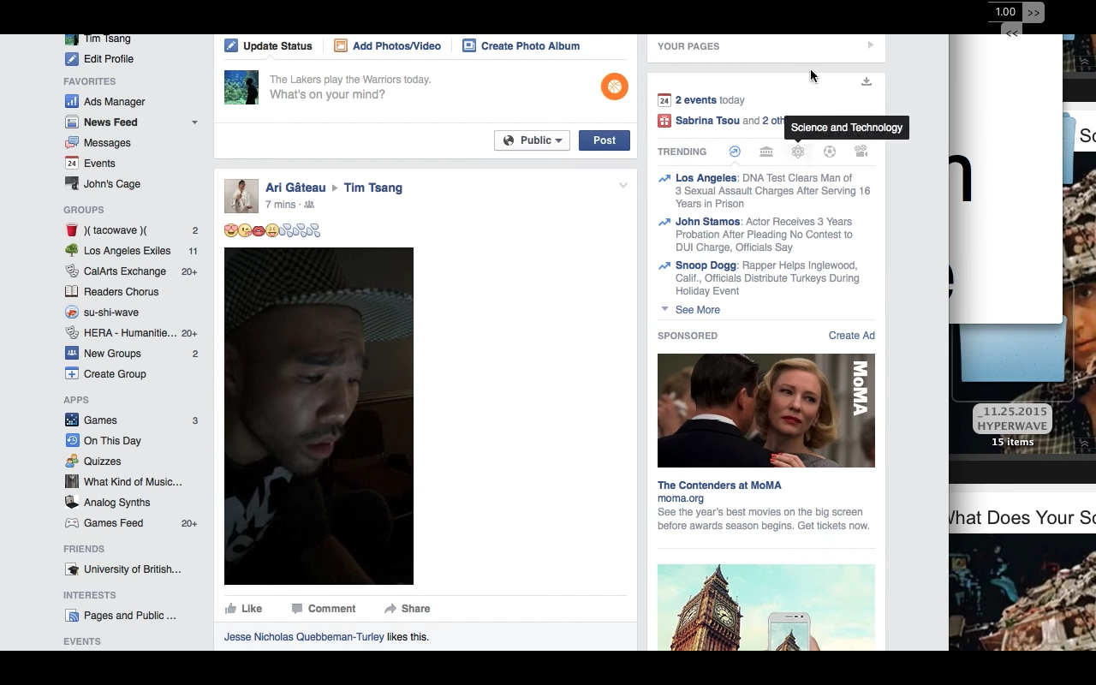Click the Post button
Viewport: 1096px width, 685px height.
[x=605, y=140]
